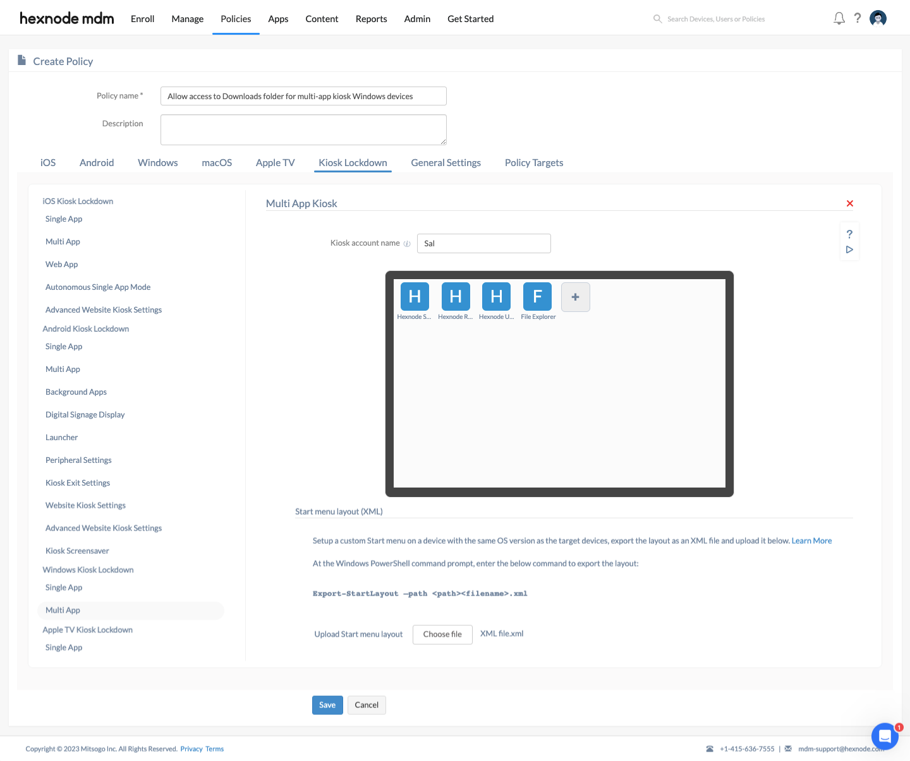
Task: Click the XML file.xml filename text
Action: (x=502, y=633)
